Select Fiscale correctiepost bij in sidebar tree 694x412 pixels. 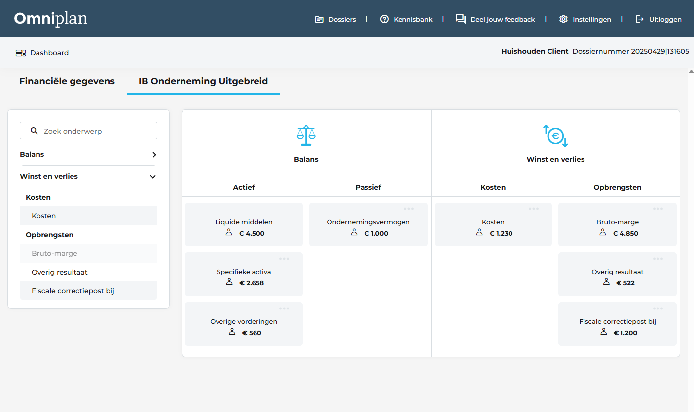pos(73,291)
